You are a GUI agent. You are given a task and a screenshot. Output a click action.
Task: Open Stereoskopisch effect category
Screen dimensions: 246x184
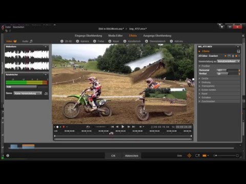pyautogui.click(x=155, y=41)
